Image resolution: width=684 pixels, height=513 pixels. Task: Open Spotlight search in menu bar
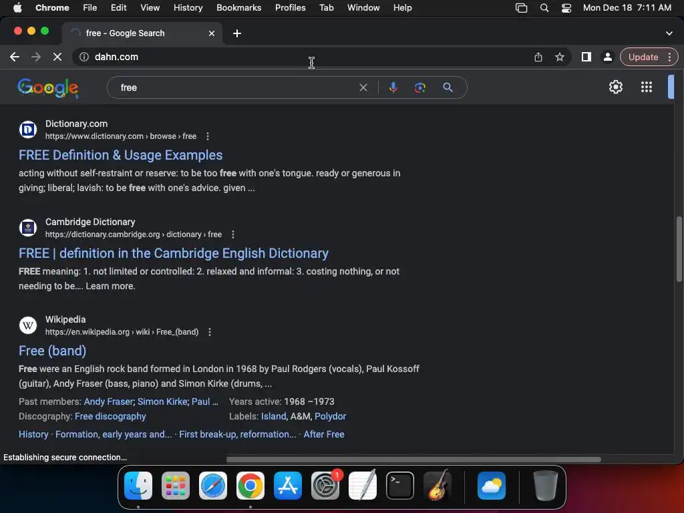pos(544,7)
